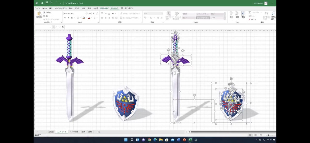The height and width of the screenshot is (143, 310).
Task: Click the Decrease font size (small A) icon
Action: tap(97, 13)
